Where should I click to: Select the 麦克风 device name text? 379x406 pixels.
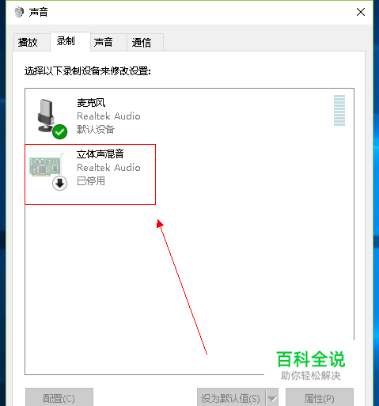click(x=91, y=103)
